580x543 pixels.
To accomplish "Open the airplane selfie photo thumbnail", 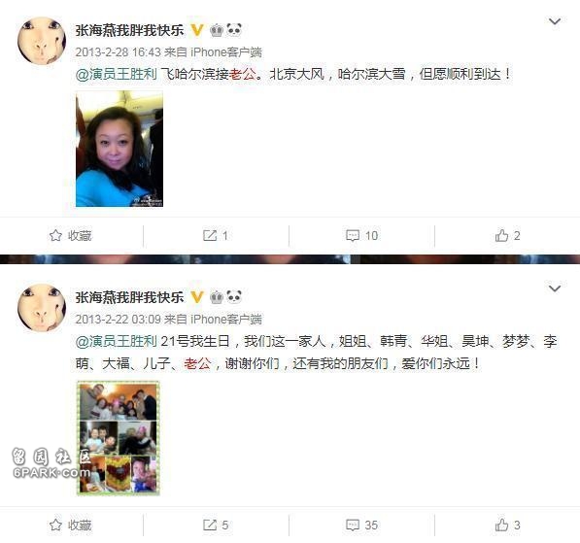I will point(119,149).
